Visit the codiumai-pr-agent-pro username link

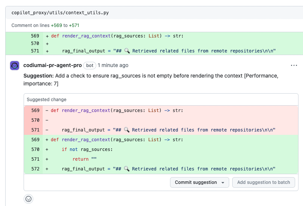(52, 65)
